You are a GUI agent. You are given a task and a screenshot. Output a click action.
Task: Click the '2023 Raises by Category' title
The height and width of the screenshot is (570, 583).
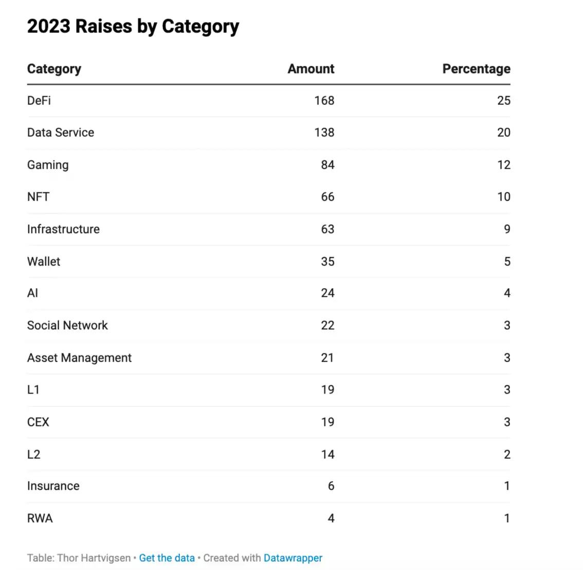(133, 26)
